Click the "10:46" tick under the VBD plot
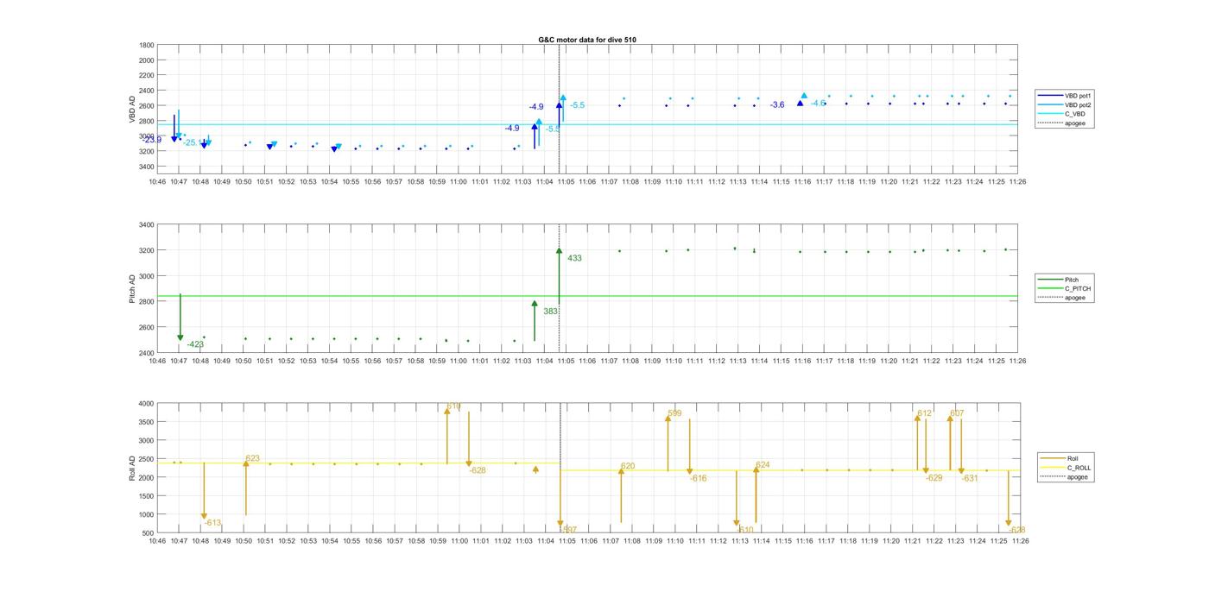This screenshot has height=598, width=1209. [157, 182]
